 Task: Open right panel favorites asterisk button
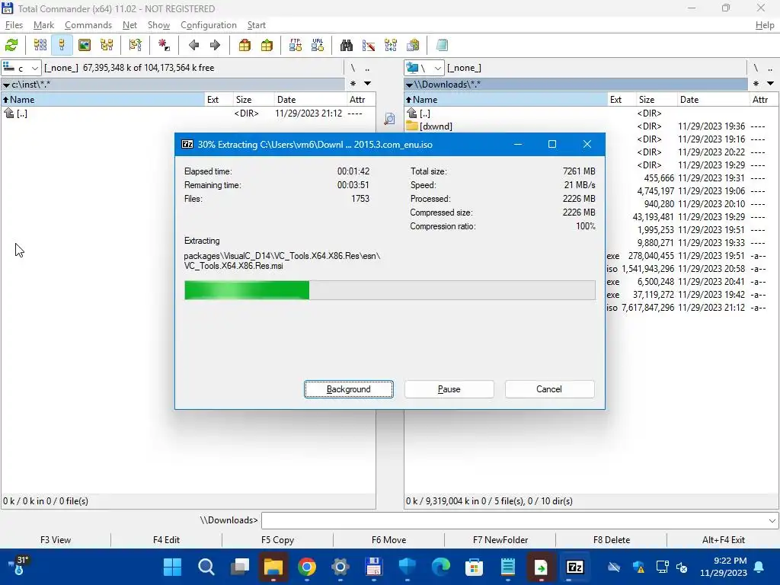(756, 84)
